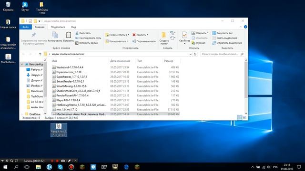Click the Delete (Удалить) red X button

pyautogui.click(x=141, y=35)
